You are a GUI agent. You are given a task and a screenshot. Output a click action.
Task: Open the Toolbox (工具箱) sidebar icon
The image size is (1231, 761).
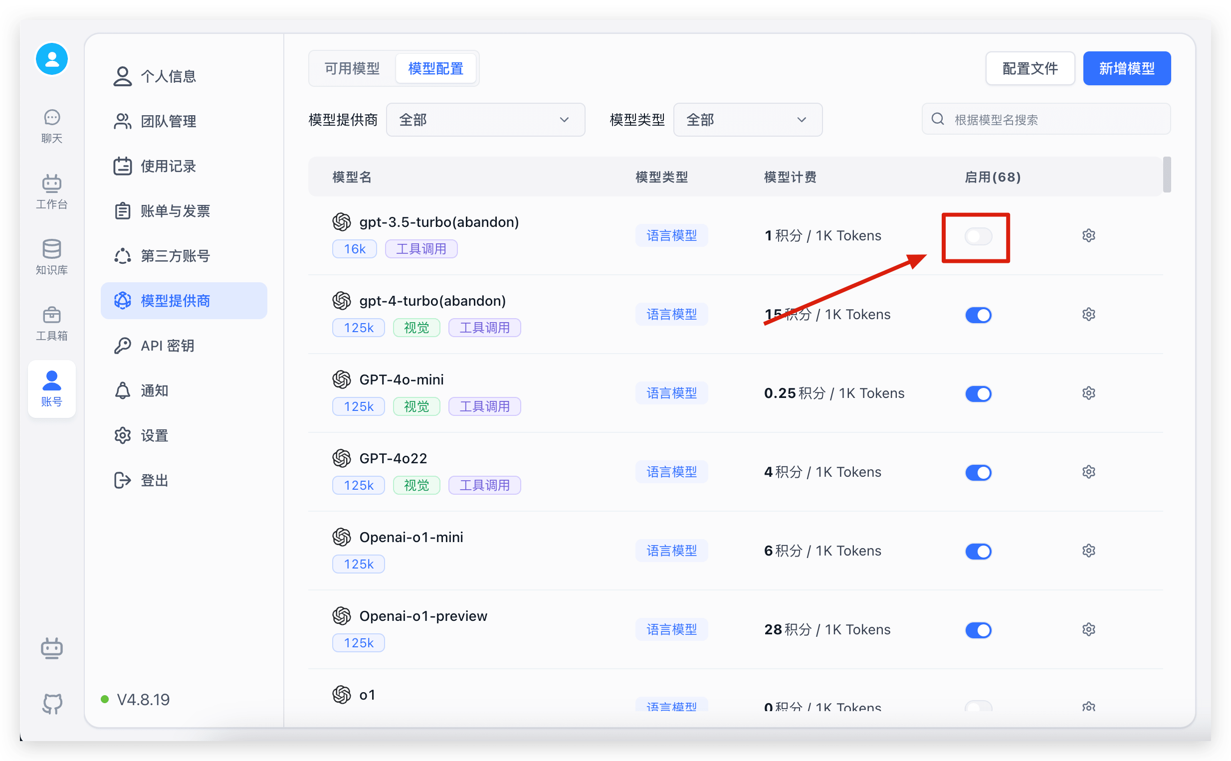click(51, 323)
